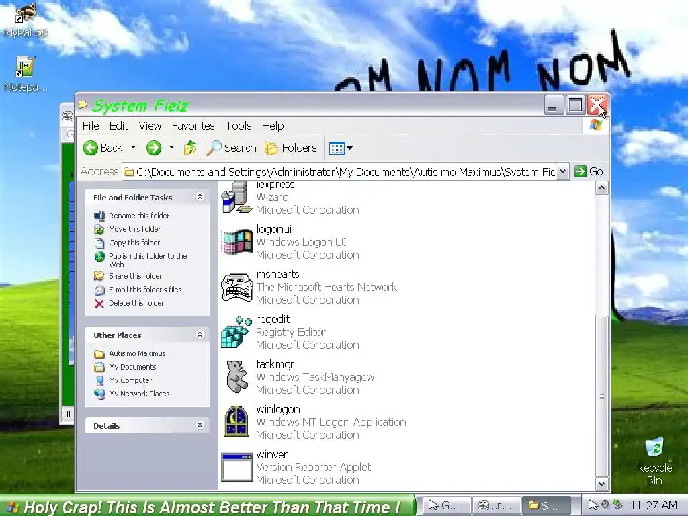Open the Views icon menu

341,148
